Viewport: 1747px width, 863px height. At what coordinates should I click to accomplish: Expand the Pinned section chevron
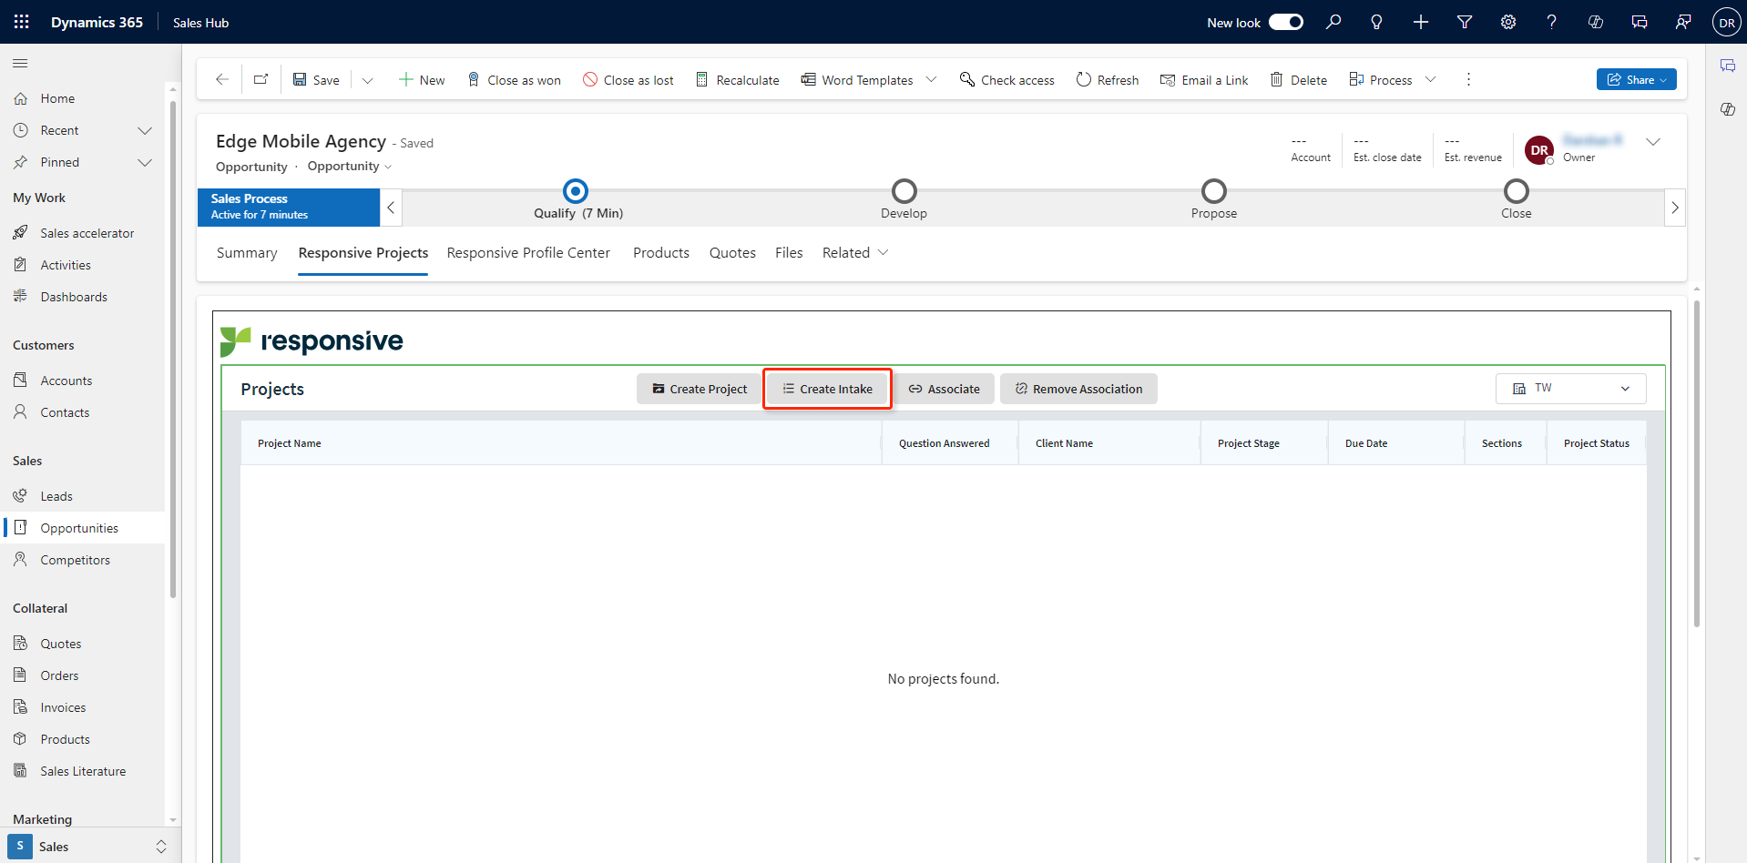(x=145, y=162)
